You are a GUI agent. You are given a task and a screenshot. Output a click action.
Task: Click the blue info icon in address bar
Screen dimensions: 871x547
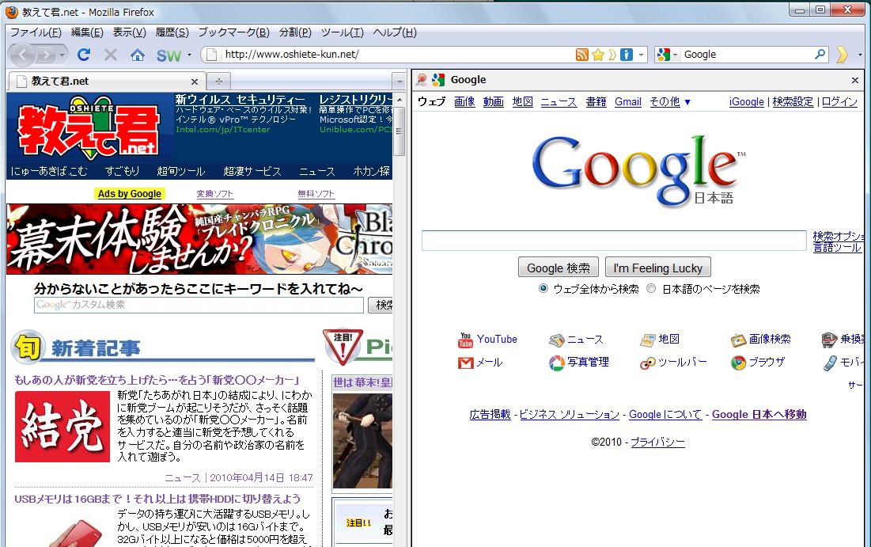(x=627, y=55)
